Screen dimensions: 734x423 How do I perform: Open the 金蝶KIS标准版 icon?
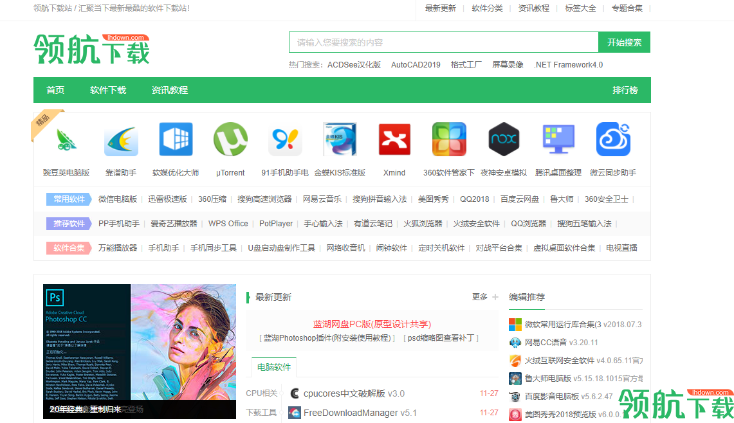tap(340, 139)
